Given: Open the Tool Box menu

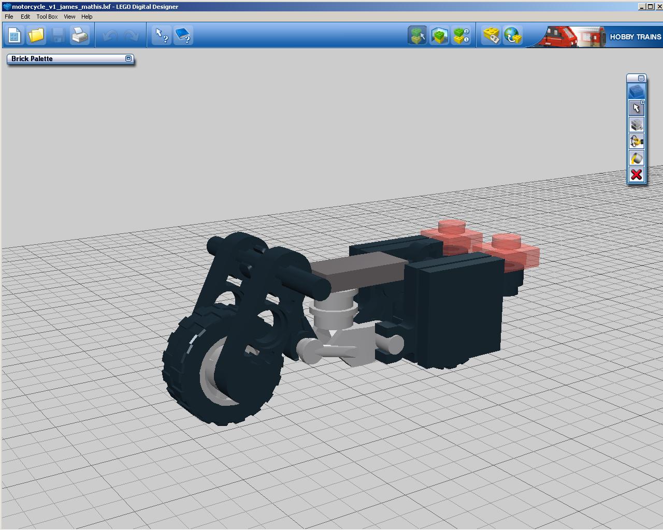Looking at the screenshot, I should point(47,17).
